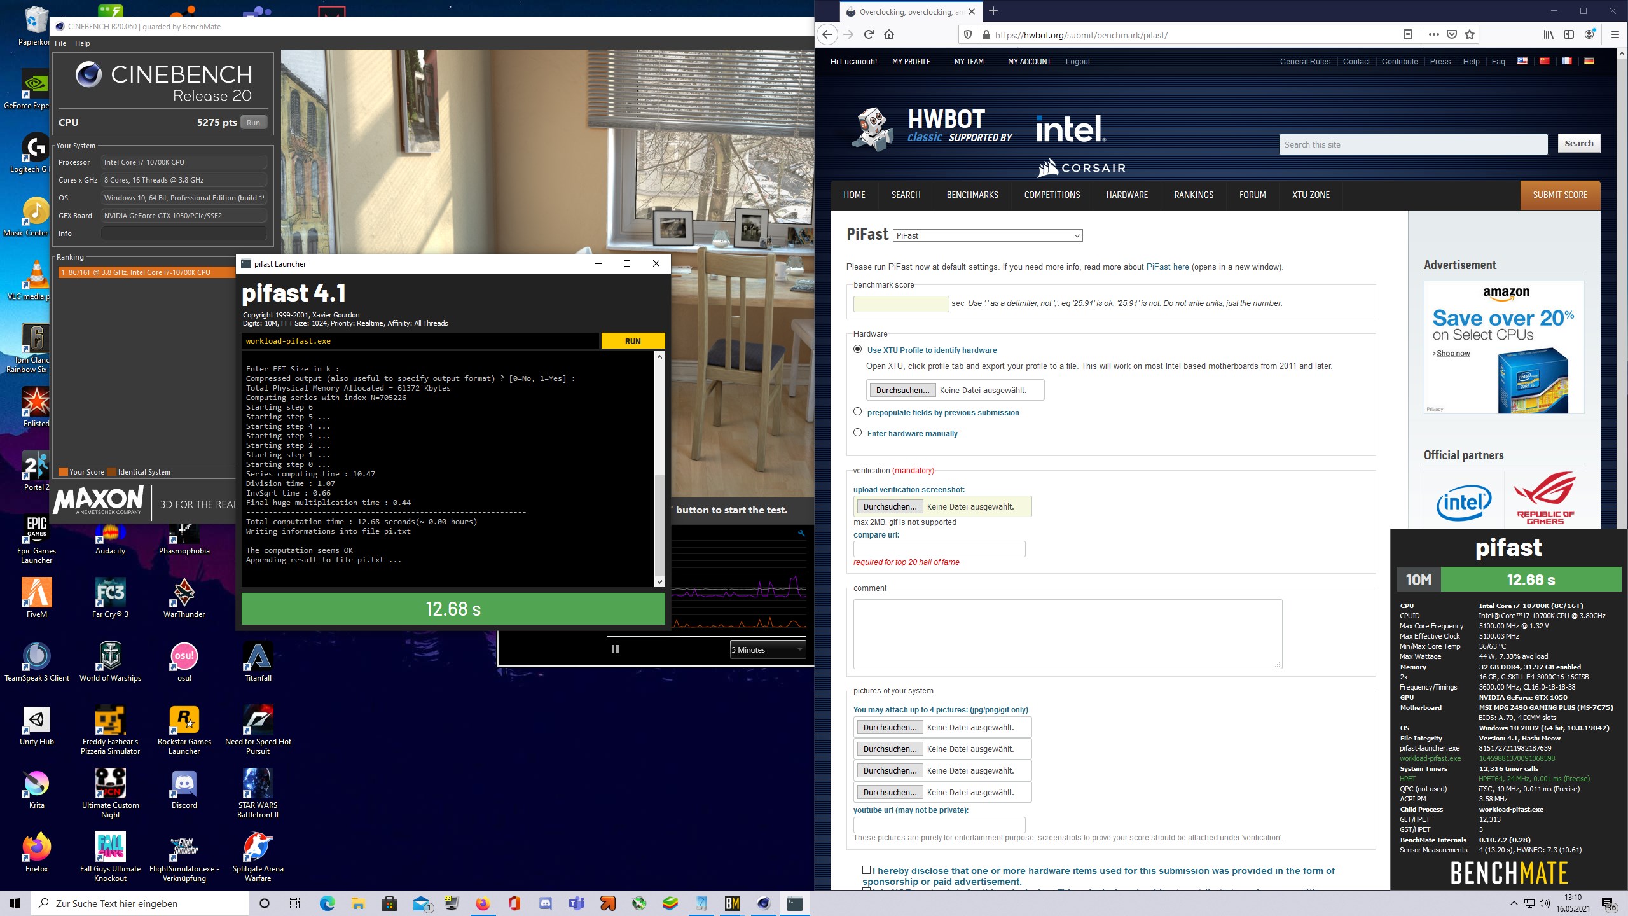Open Audacity desktop shortcut
This screenshot has height=916, width=1628.
coord(110,538)
